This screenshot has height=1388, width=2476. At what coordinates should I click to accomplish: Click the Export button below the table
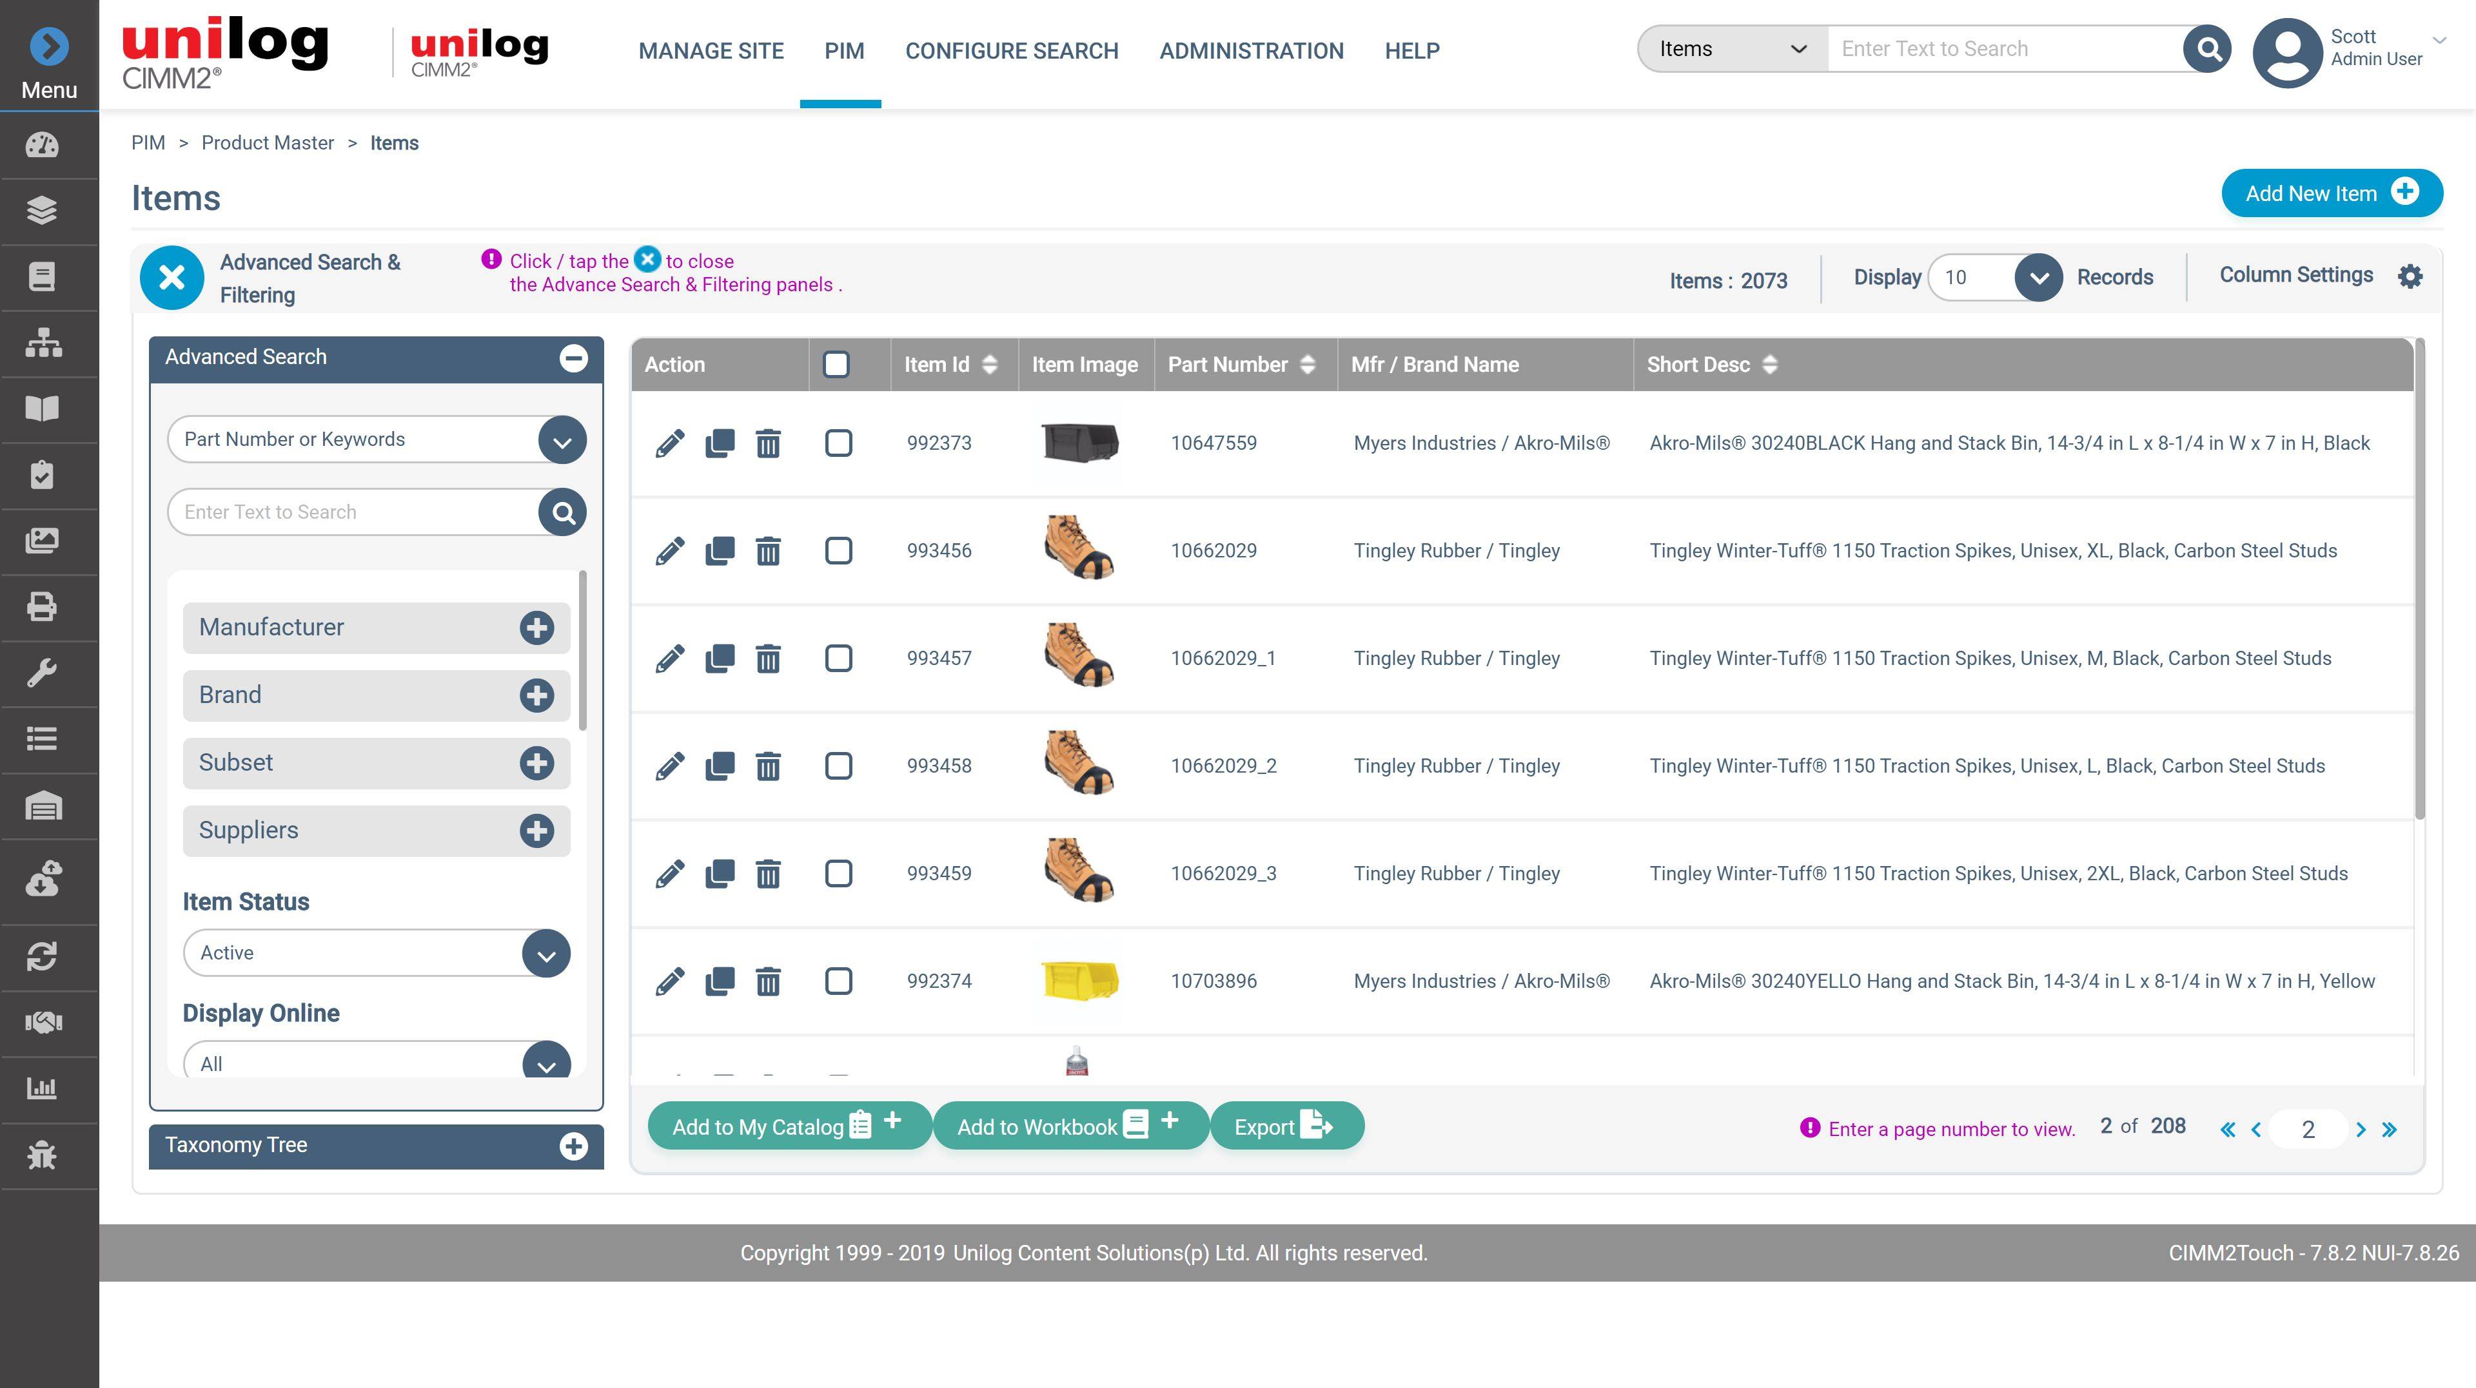click(x=1286, y=1126)
